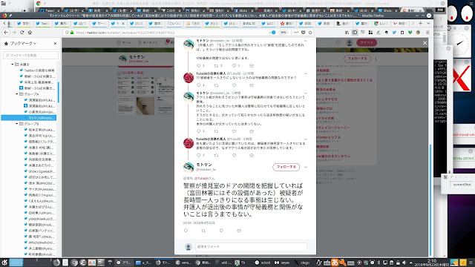Like the main tweet heart

pyautogui.click(x=221, y=231)
